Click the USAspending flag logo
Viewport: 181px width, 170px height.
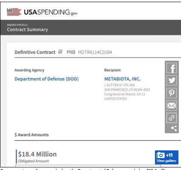pos(14,12)
